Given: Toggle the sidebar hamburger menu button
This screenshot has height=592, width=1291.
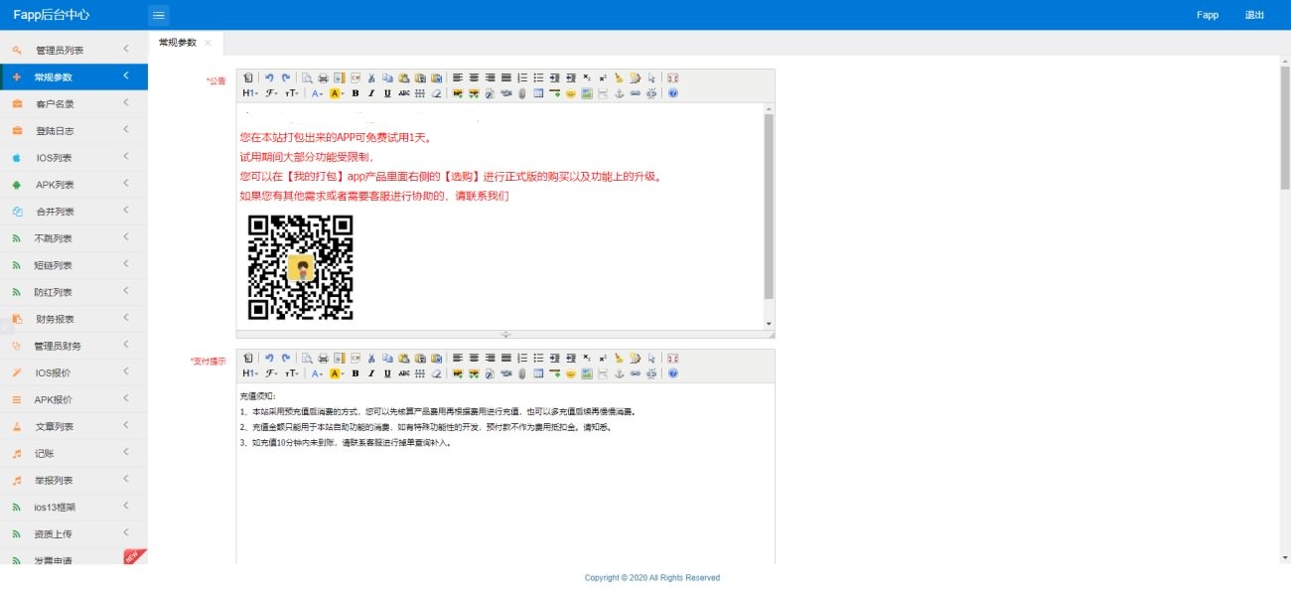Looking at the screenshot, I should coord(159,15).
